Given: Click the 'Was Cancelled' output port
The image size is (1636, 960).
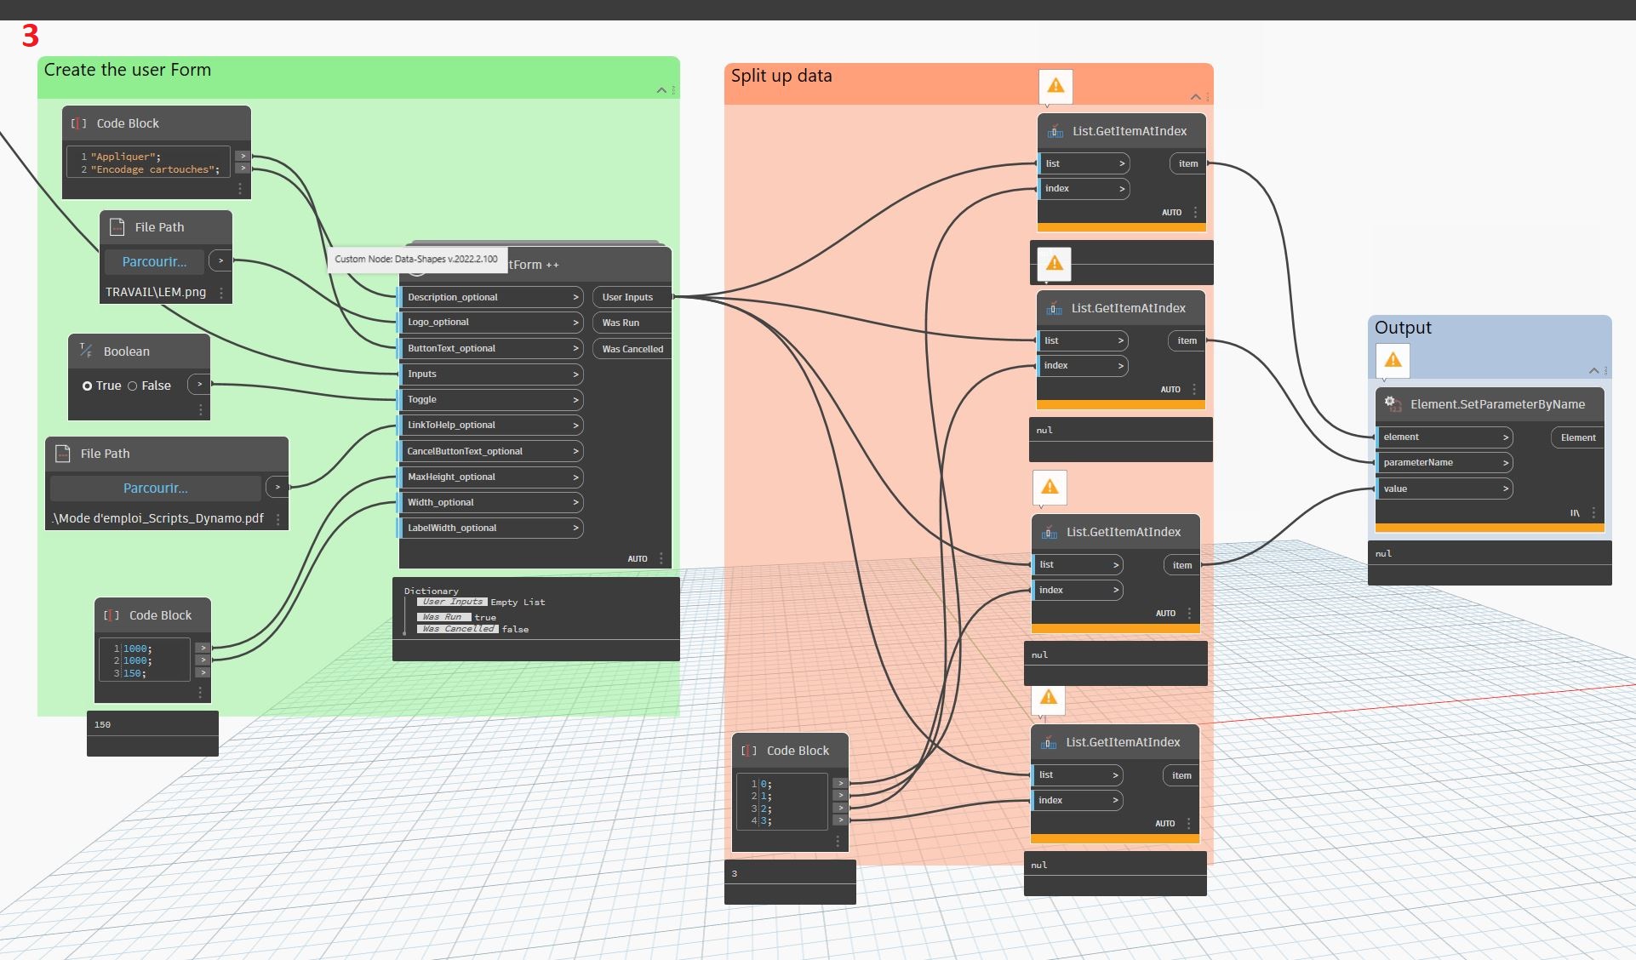Looking at the screenshot, I should coord(632,349).
